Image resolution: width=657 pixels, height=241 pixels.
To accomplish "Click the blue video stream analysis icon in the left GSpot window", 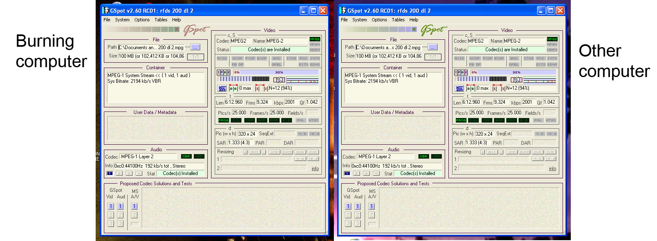I will pyautogui.click(x=222, y=88).
